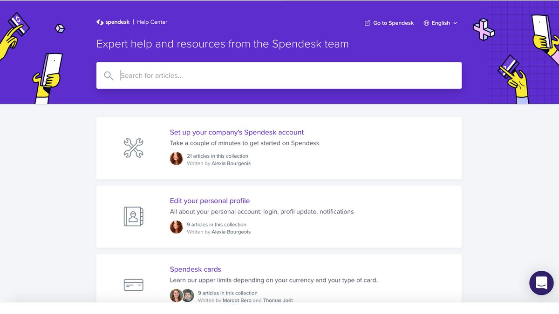Click Thomas Joët's avatar on the cards collection
This screenshot has width=559, height=314.
coord(188,295)
